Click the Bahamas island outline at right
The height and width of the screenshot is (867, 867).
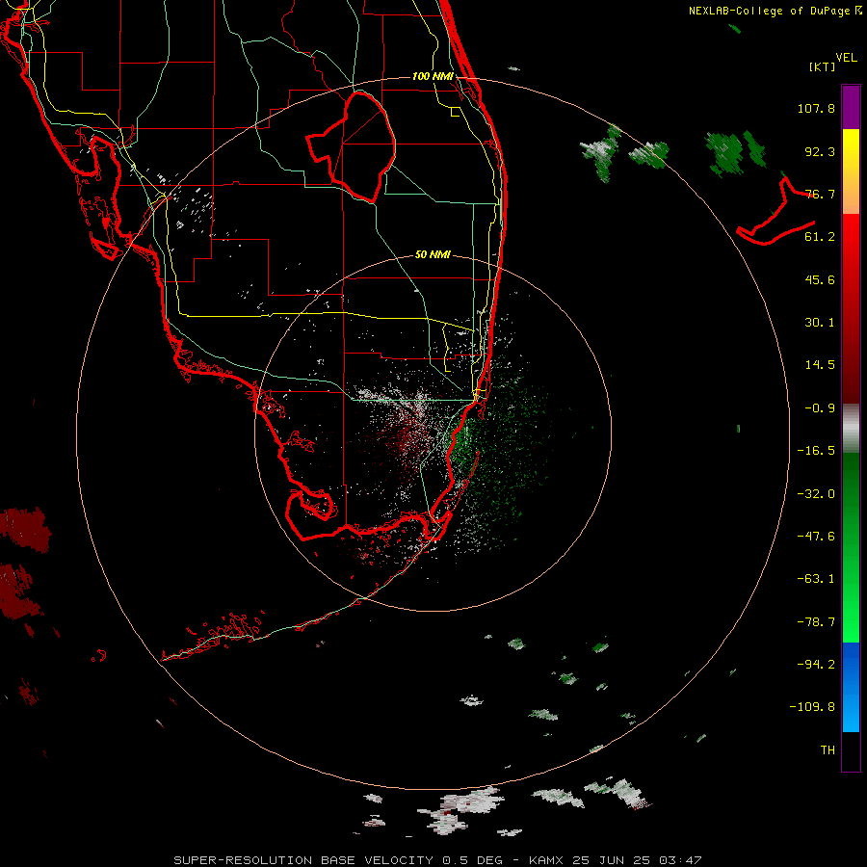click(x=775, y=213)
